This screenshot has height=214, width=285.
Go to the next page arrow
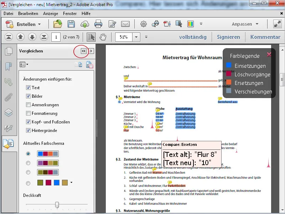tap(32, 37)
